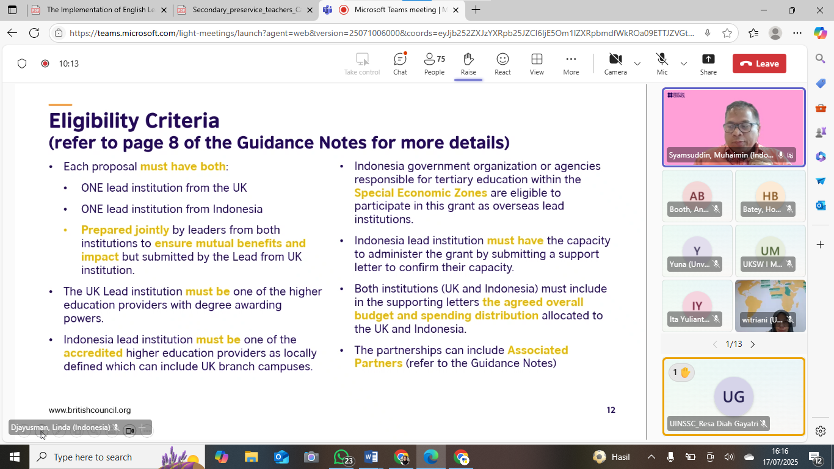Select the Microsoft Teams meeting tab
This screenshot has height=469, width=834.
click(x=391, y=10)
